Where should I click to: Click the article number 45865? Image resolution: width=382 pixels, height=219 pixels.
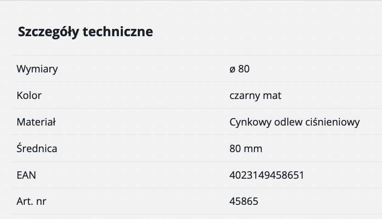pos(244,201)
